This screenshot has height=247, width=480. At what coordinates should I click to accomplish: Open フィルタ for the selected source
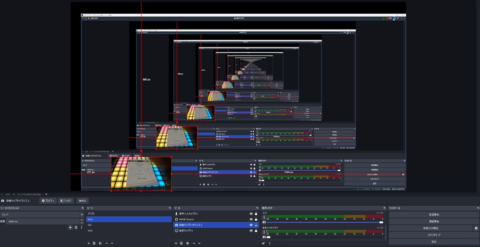tap(66, 200)
